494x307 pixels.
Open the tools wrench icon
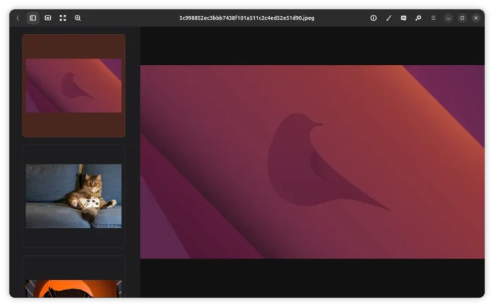coord(418,18)
